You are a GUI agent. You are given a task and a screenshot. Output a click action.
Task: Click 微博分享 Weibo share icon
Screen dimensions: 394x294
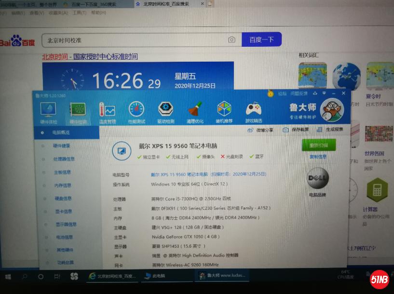click(250, 130)
